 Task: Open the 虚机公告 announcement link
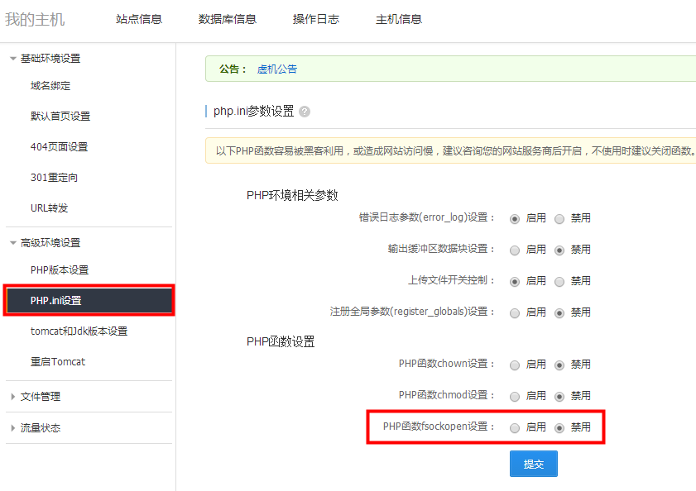pos(276,69)
